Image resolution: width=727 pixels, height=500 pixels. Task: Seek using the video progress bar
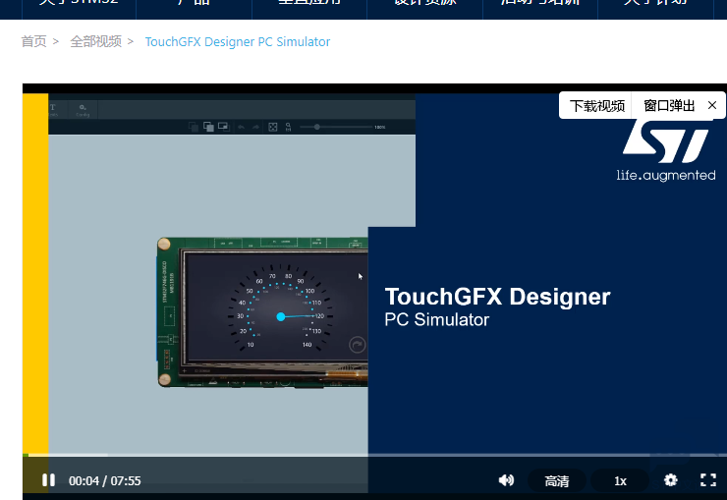point(374,455)
